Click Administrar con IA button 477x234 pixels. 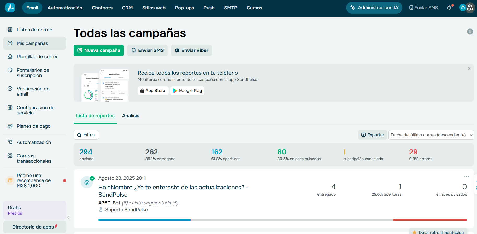pos(374,8)
